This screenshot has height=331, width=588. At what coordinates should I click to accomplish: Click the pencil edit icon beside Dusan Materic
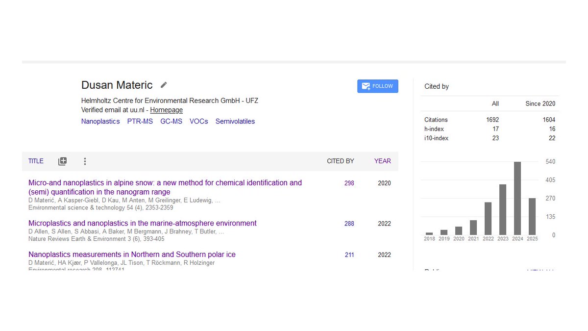click(x=164, y=85)
